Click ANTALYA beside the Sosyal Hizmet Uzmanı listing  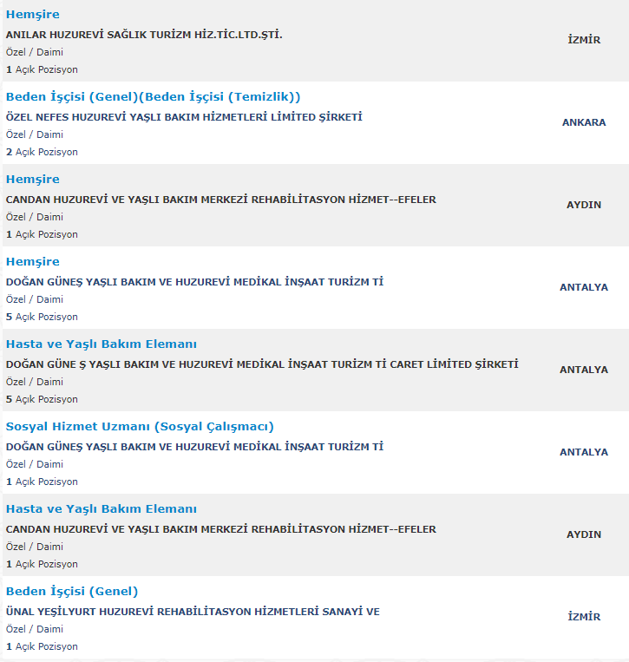(x=584, y=452)
